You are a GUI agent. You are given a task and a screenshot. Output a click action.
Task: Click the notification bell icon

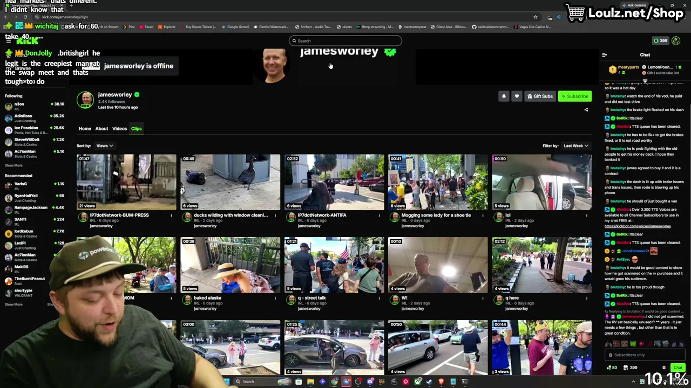(x=504, y=96)
